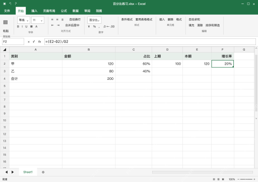Select cell with value 200
Image resolution: width=258 pixels, height=182 pixels.
point(89,79)
